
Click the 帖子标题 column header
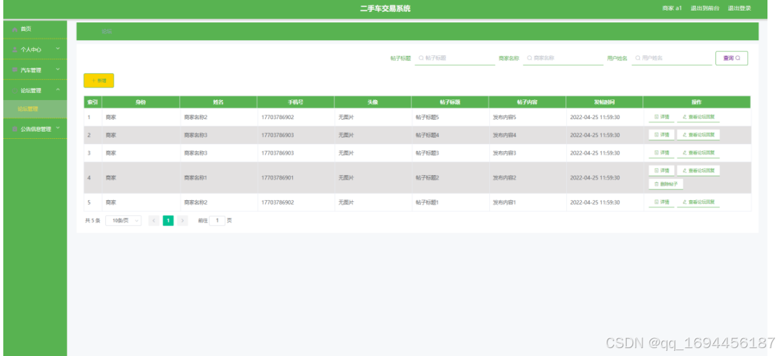450,102
